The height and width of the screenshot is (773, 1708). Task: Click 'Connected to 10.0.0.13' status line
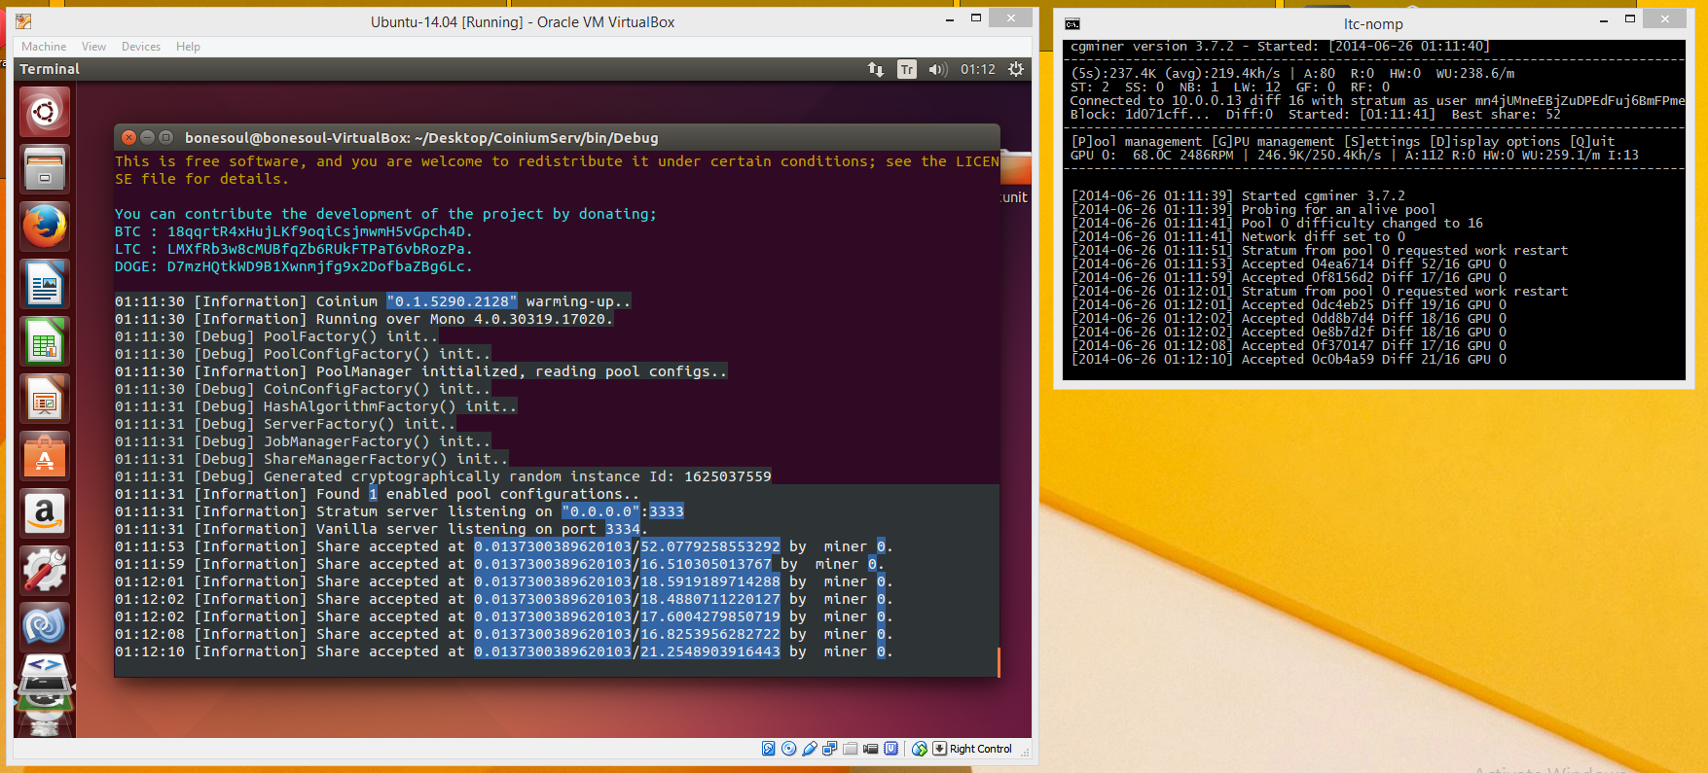click(1377, 100)
